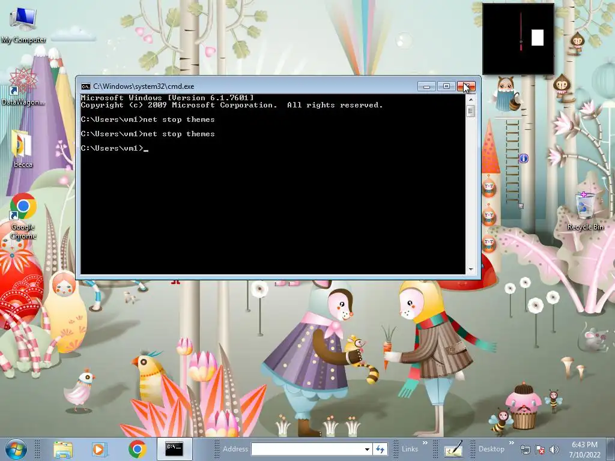615x461 pixels.
Task: Click the cmd window scroll up arrow
Action: [x=471, y=100]
